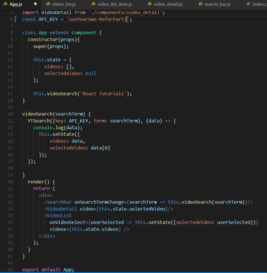Click 'videos: [],' on line 13
This screenshot has width=267, height=273.
[x=59, y=67]
